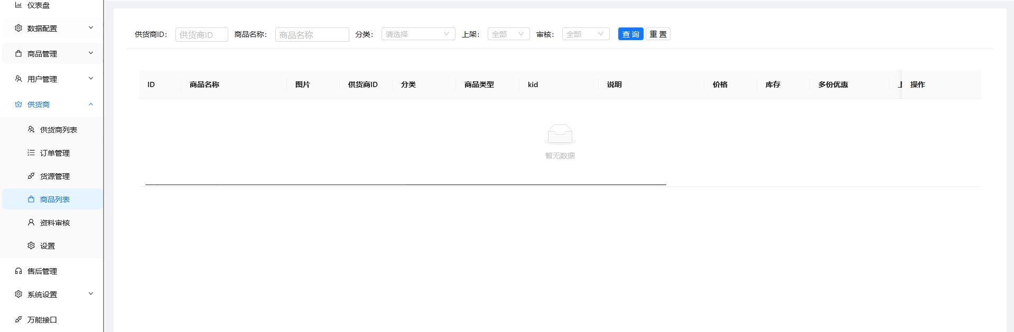Open the 分类 dropdown selector
The height and width of the screenshot is (332, 1014).
tap(418, 34)
